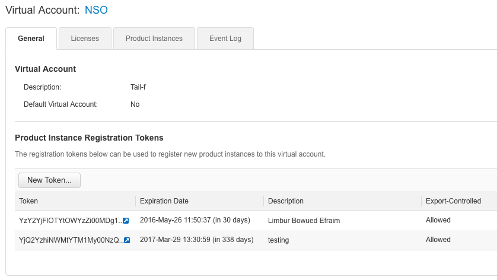Open the Product Instances tab

pos(154,39)
